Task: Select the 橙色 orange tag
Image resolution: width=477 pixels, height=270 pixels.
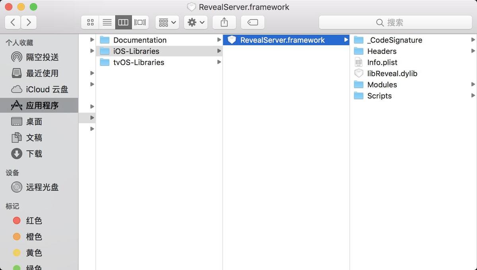Action: [x=39, y=237]
